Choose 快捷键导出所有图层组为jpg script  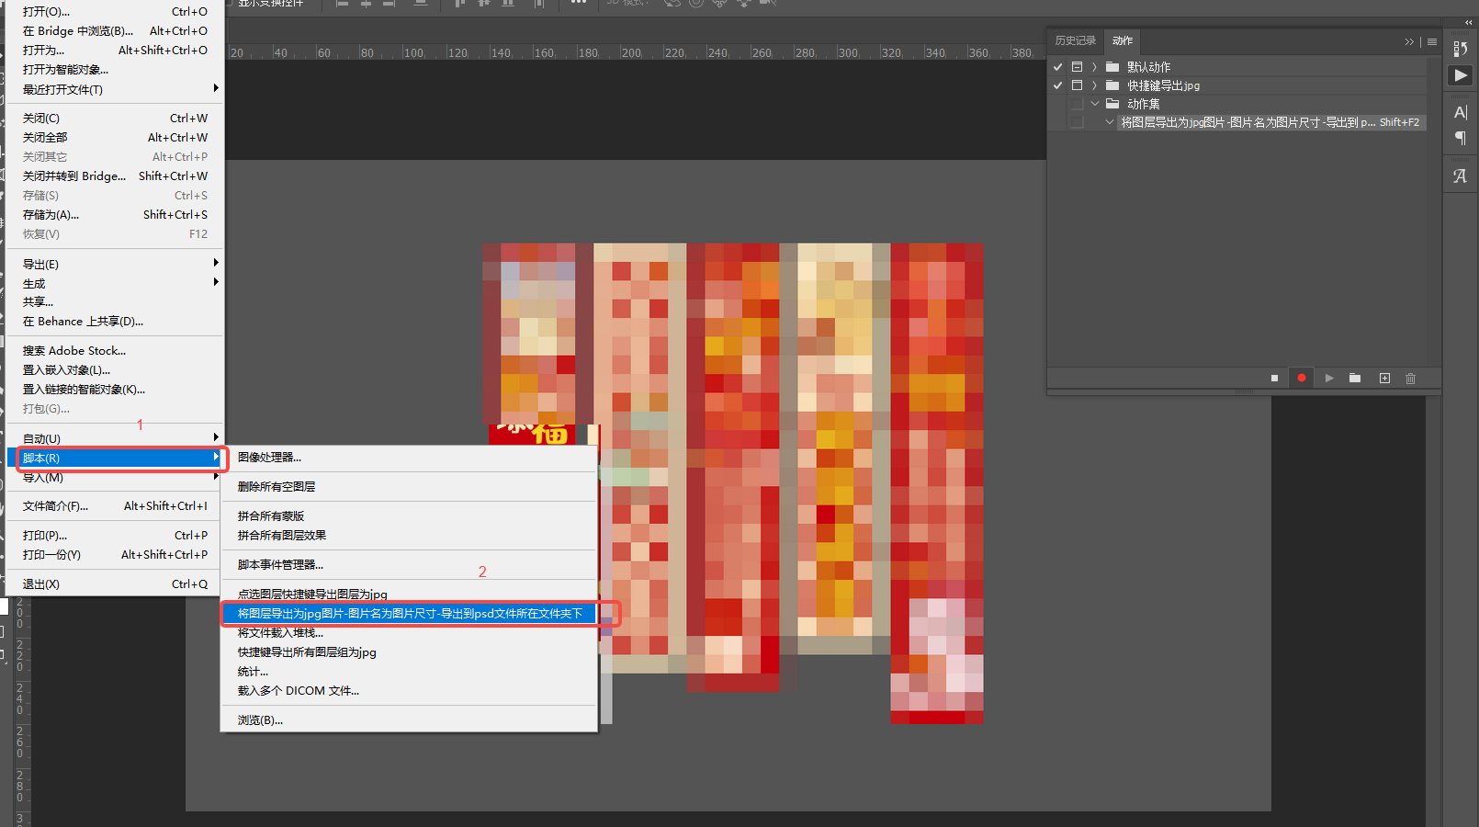coord(409,651)
